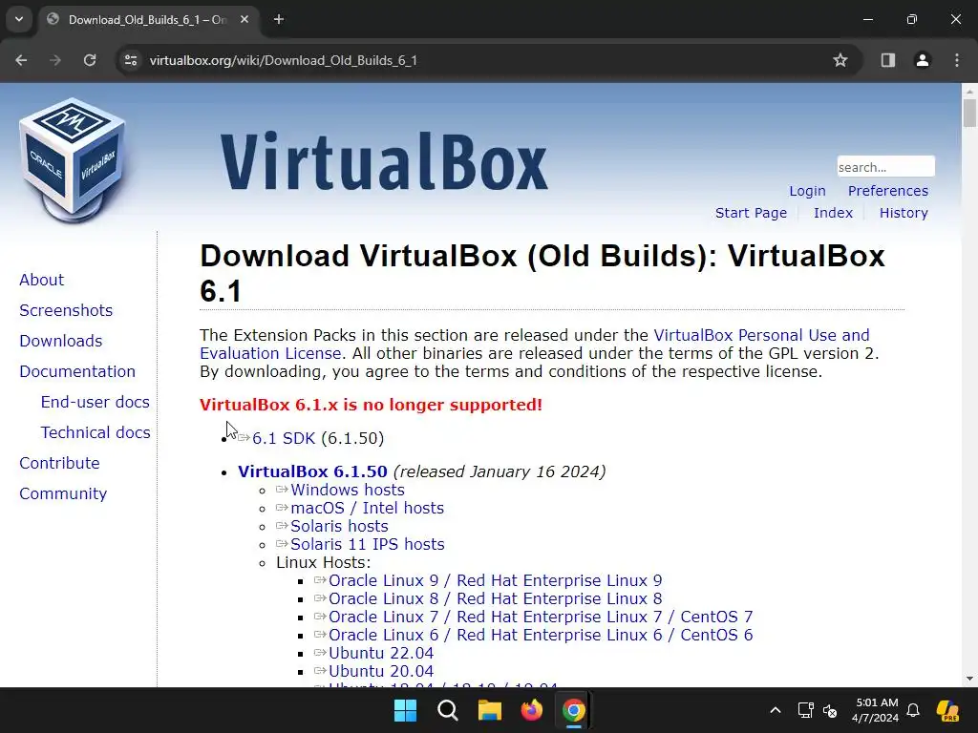978x733 pixels.
Task: Open the Windows Start menu
Action: [x=405, y=710]
